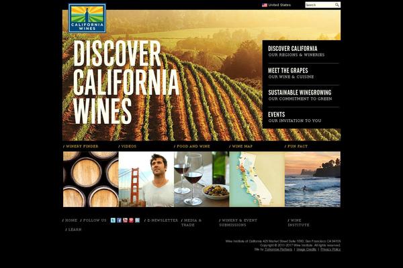Follow the E-Newsletter footer link
The image size is (403, 268).
pos(161,220)
